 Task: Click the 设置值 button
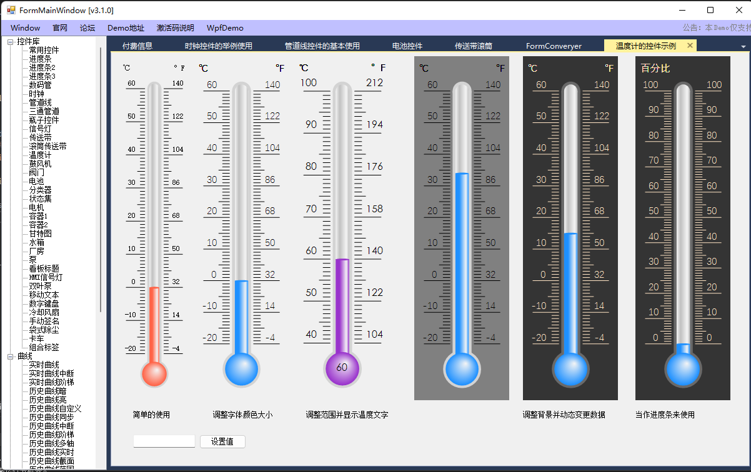point(222,441)
